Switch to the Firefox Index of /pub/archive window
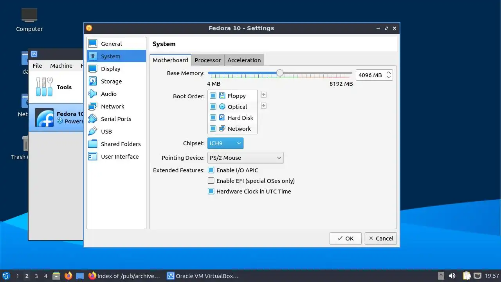The height and width of the screenshot is (282, 501). tap(124, 276)
